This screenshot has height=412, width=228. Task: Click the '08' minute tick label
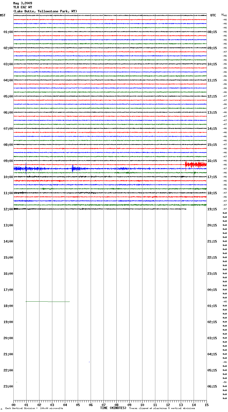116,405
